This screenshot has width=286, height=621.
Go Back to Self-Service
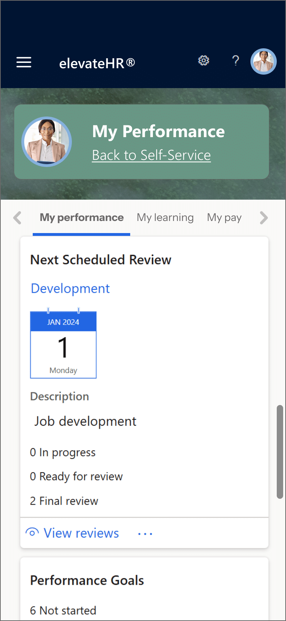(151, 155)
